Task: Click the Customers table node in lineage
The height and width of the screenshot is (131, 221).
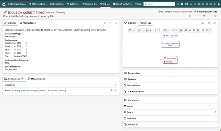Action: [170, 58]
